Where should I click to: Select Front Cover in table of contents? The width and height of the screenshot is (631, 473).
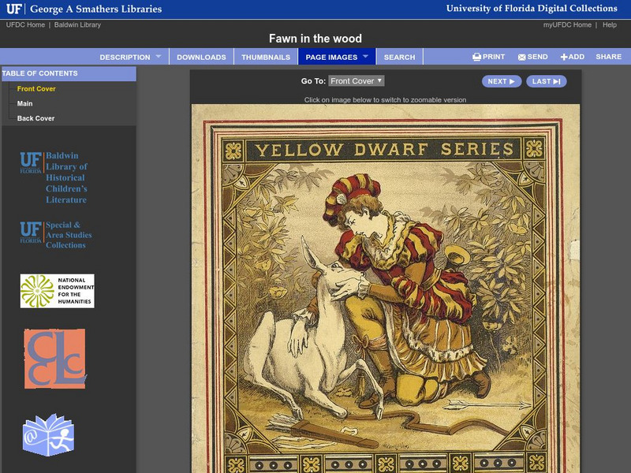(36, 88)
